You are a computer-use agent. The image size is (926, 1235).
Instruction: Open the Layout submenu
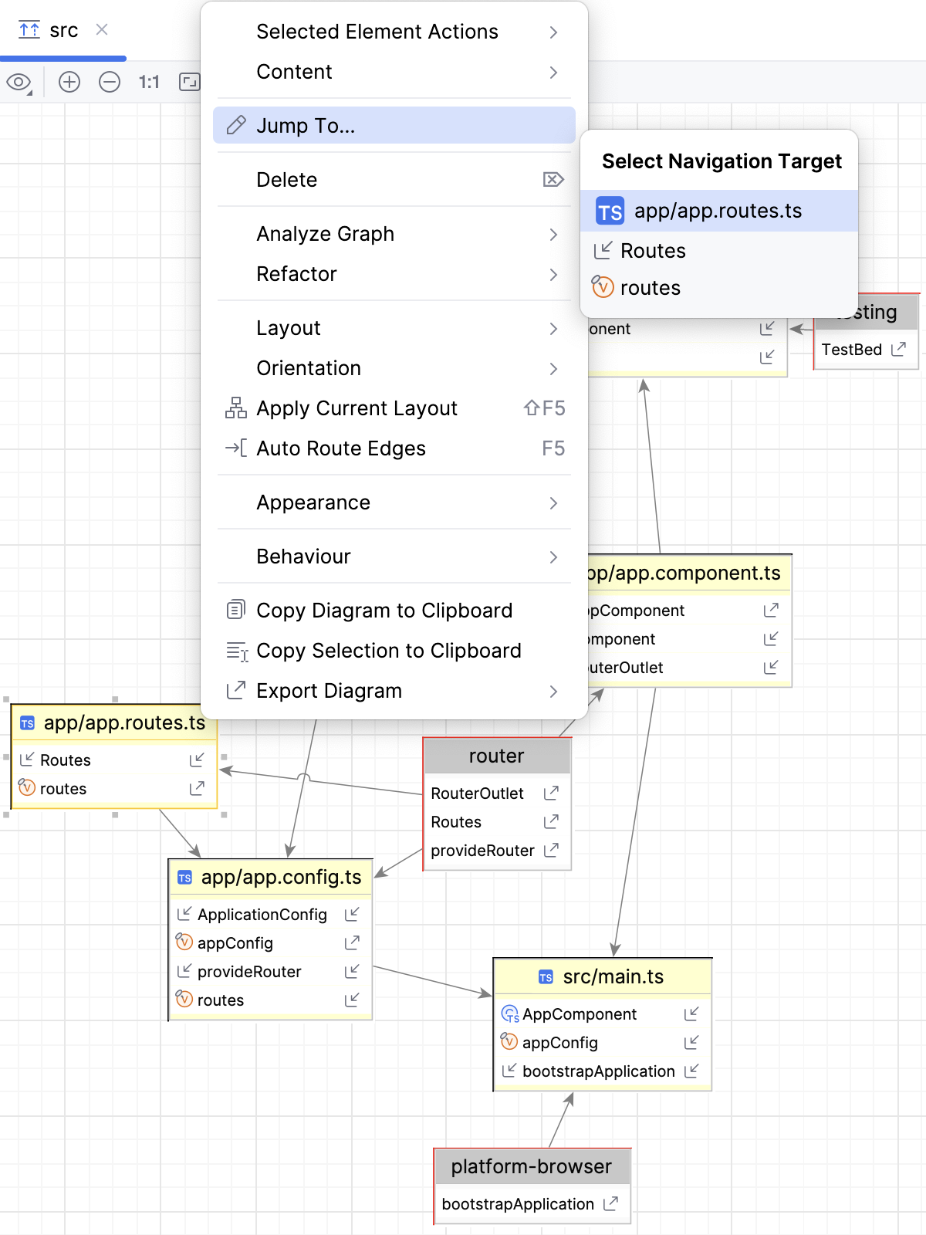click(x=394, y=328)
